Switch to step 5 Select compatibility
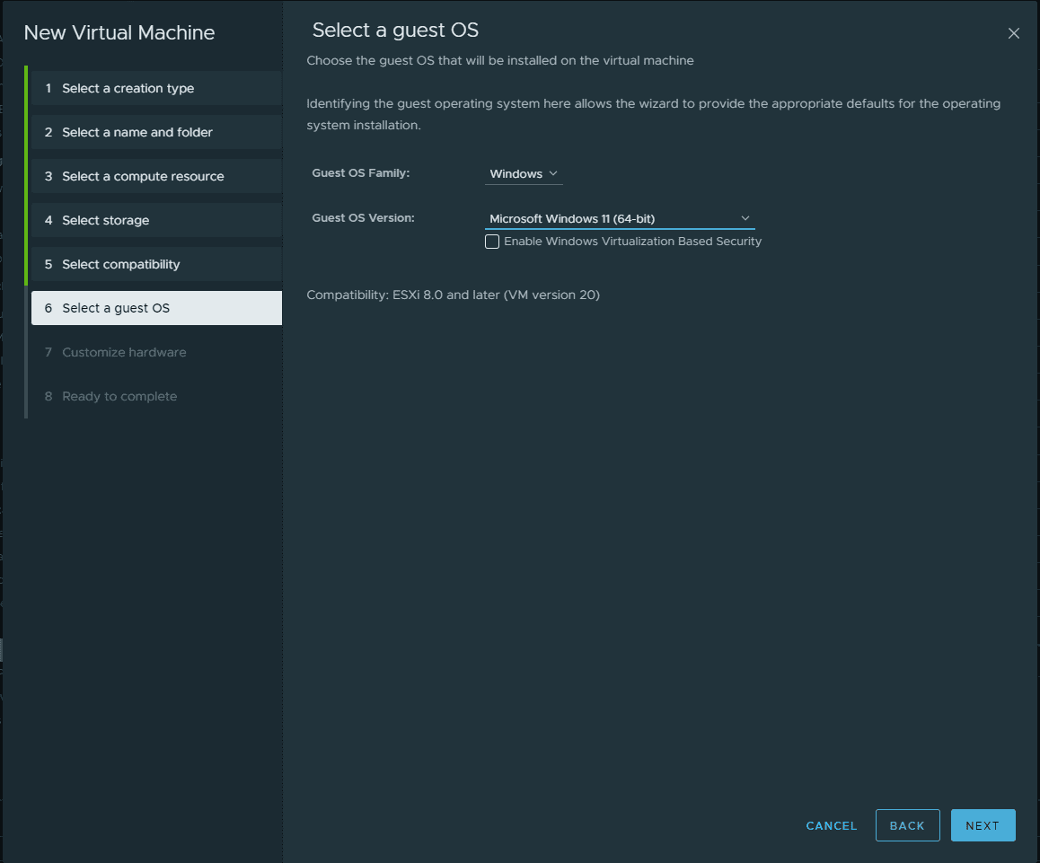Image resolution: width=1040 pixels, height=863 pixels. point(121,264)
